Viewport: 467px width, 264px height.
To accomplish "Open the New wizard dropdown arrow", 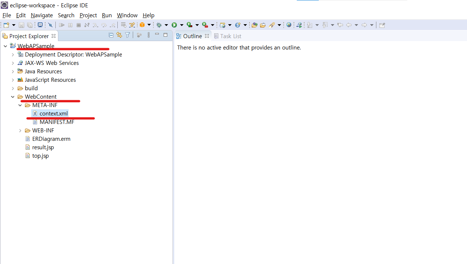I will 14,25.
